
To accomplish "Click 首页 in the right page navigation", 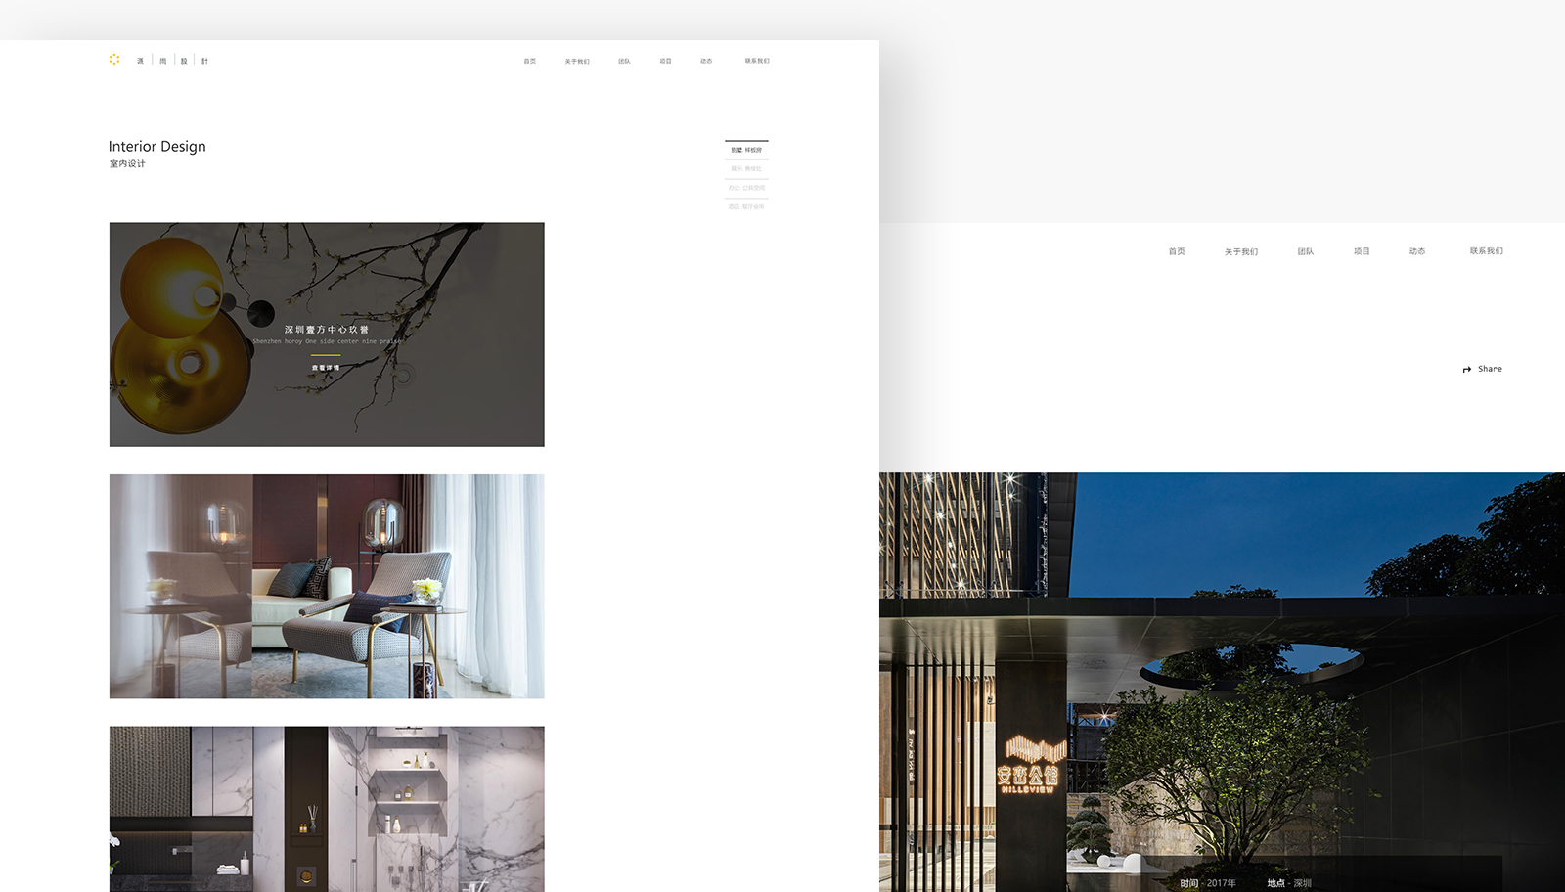I will coord(1177,251).
